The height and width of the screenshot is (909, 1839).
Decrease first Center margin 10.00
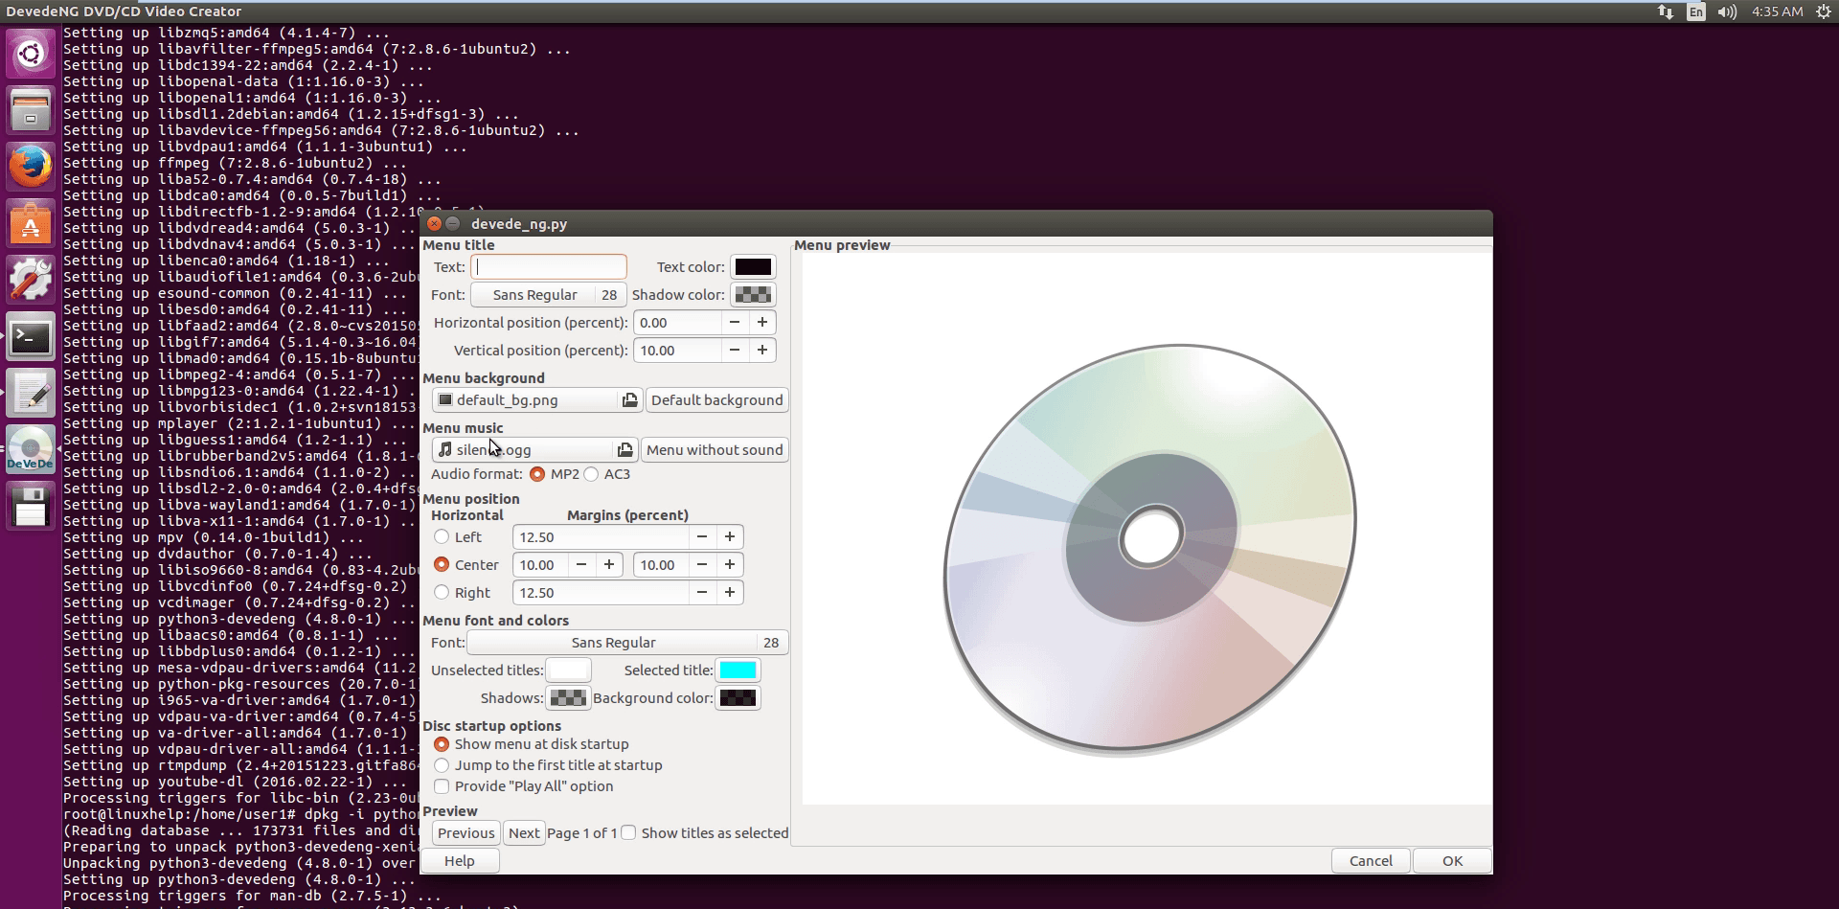581,565
